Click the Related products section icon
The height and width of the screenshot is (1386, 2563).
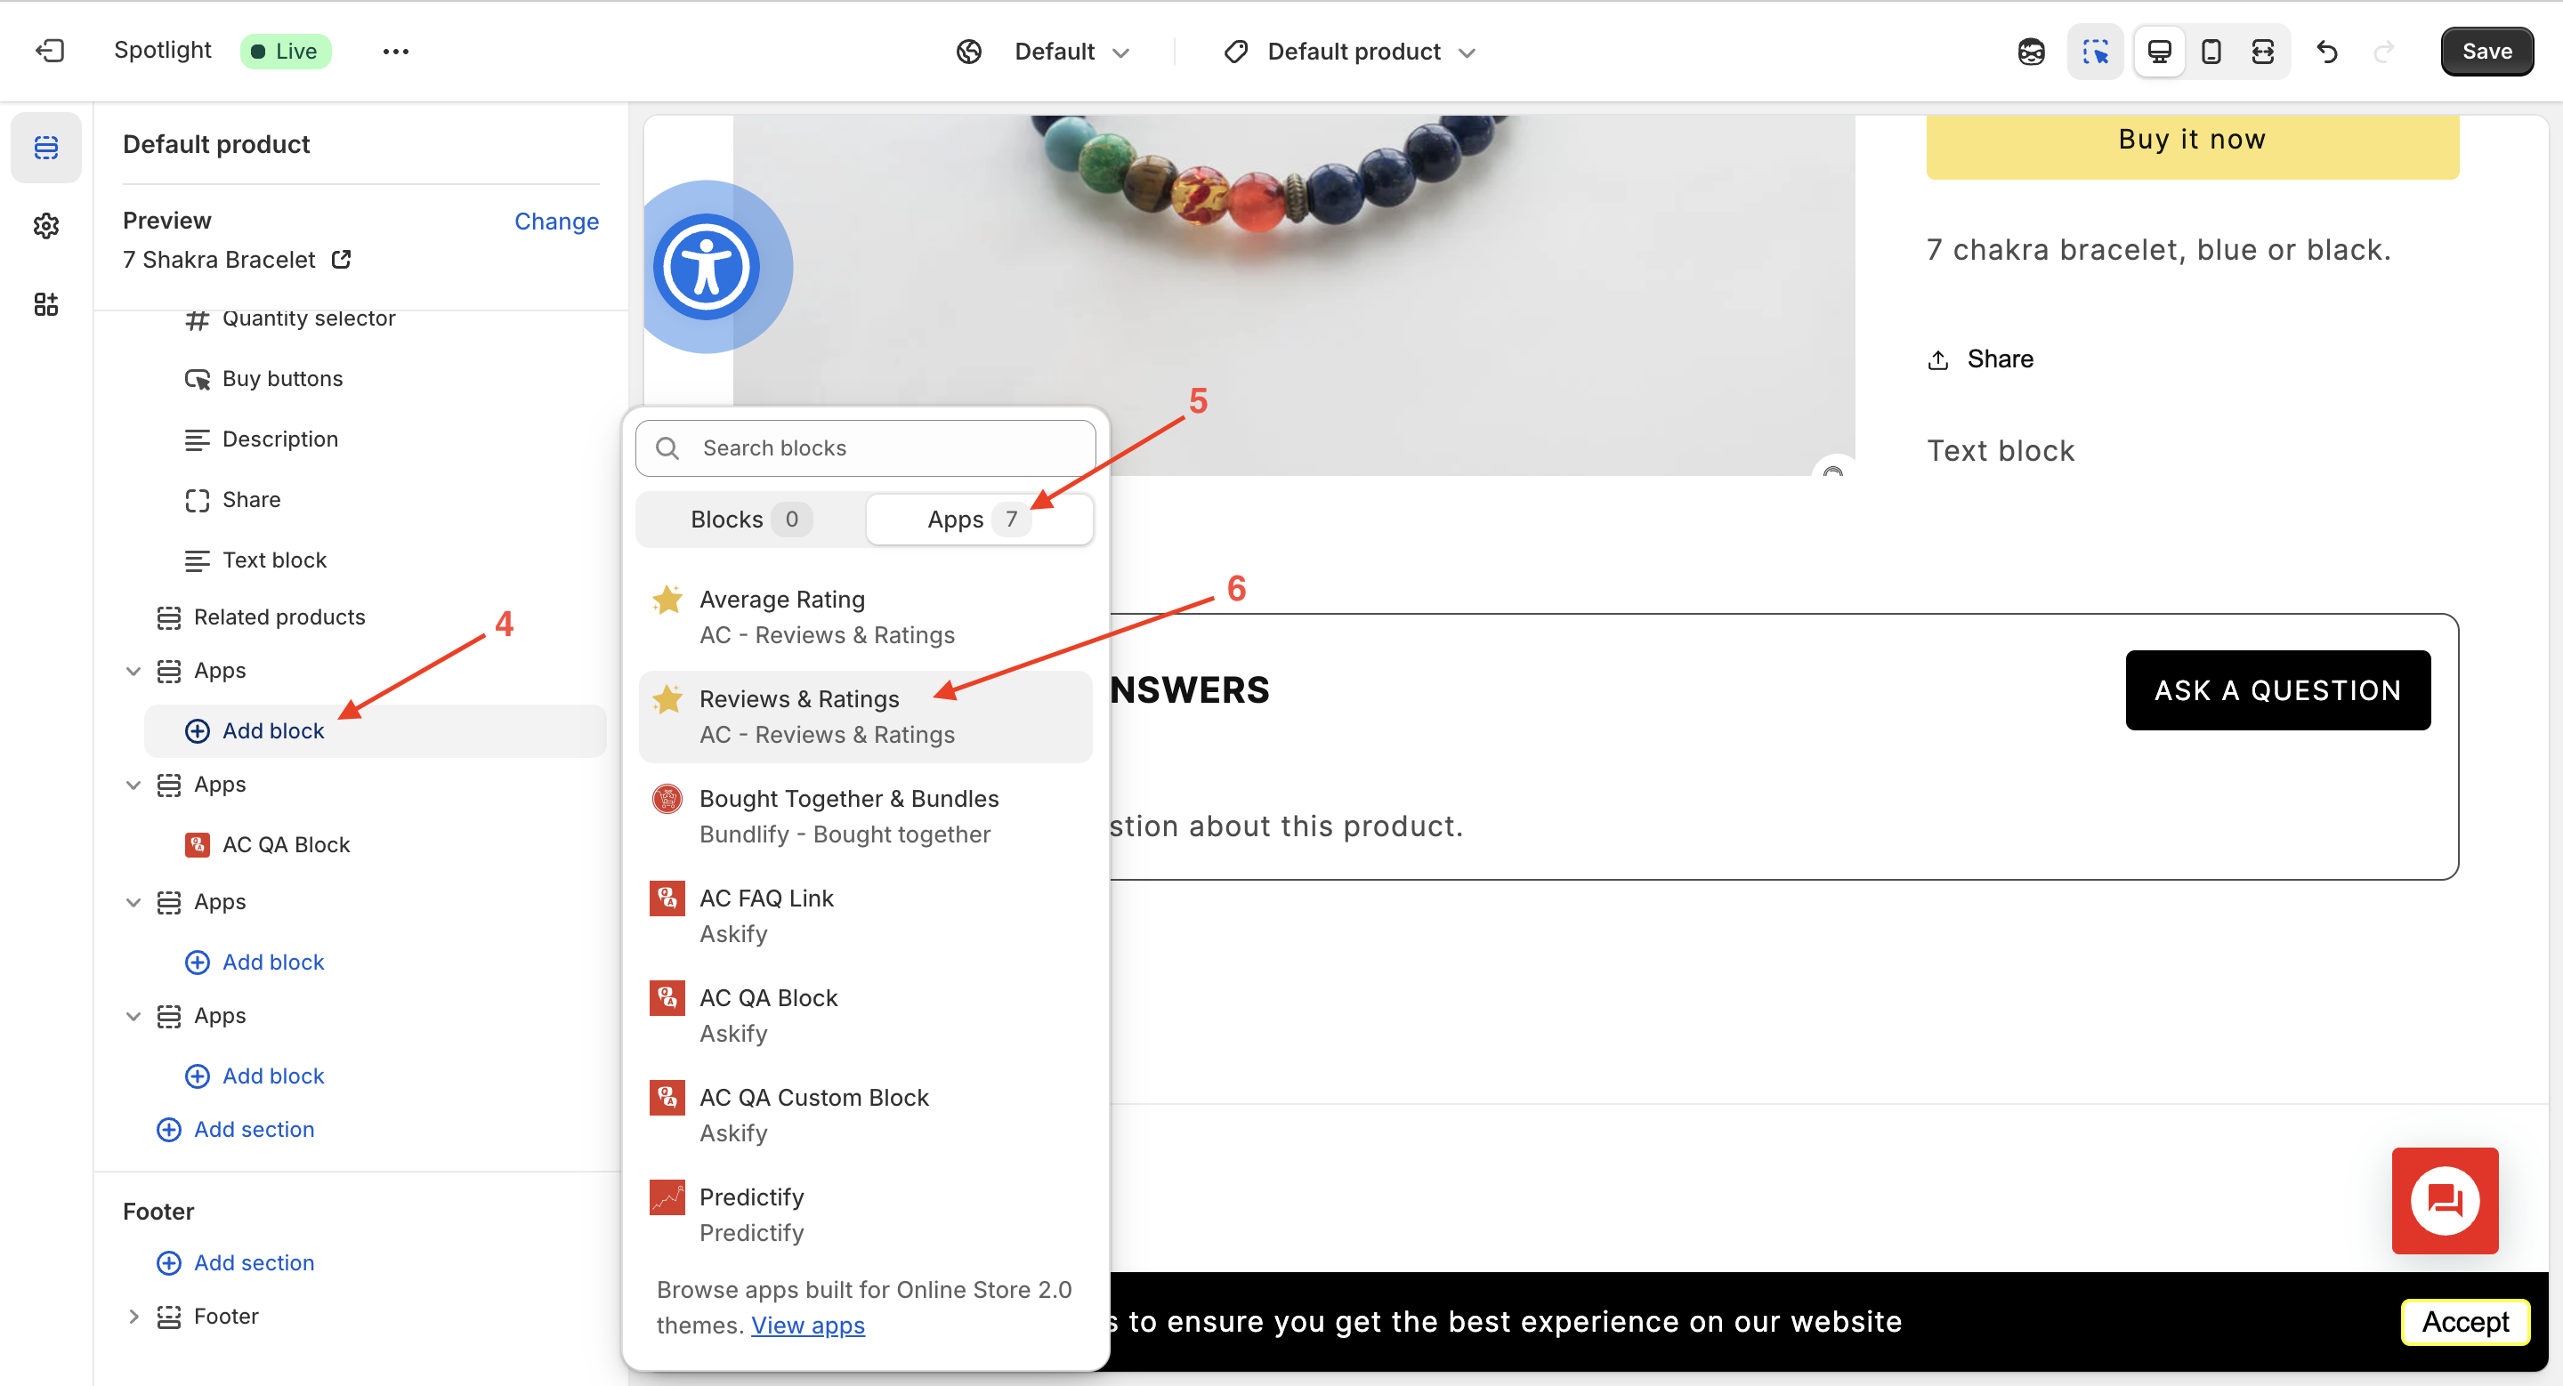[169, 617]
